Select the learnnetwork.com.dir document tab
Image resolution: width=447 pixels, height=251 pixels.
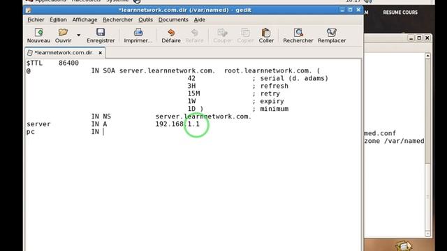pos(64,53)
